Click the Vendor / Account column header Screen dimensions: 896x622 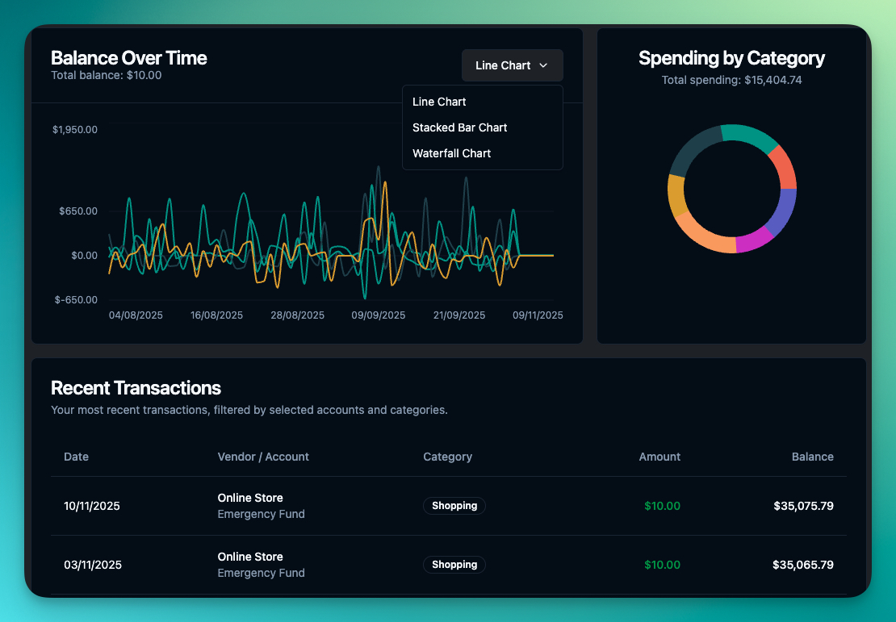pyautogui.click(x=263, y=457)
